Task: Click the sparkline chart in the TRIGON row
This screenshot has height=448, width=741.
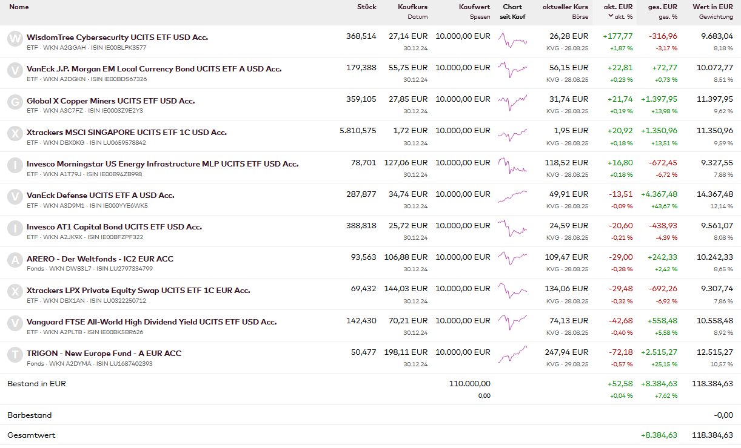Action: [x=512, y=354]
